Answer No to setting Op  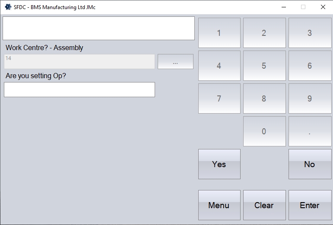pyautogui.click(x=310, y=164)
